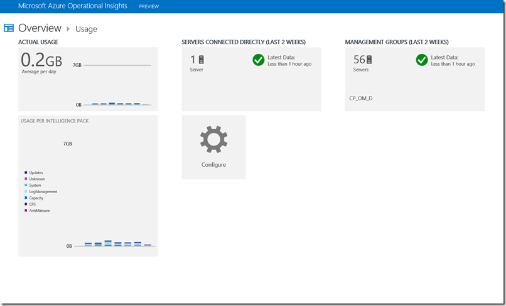Select the AntiMalware legend entry
Screen dimensions: 506x306
click(39, 211)
